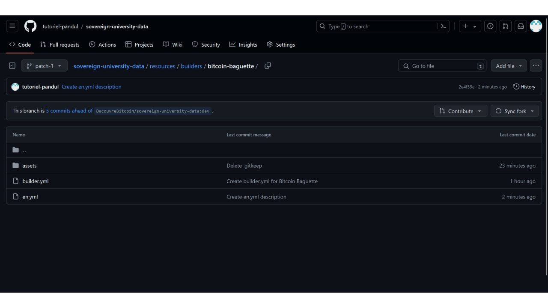Open the command palette icon
This screenshot has height=308, width=548.
tap(444, 26)
